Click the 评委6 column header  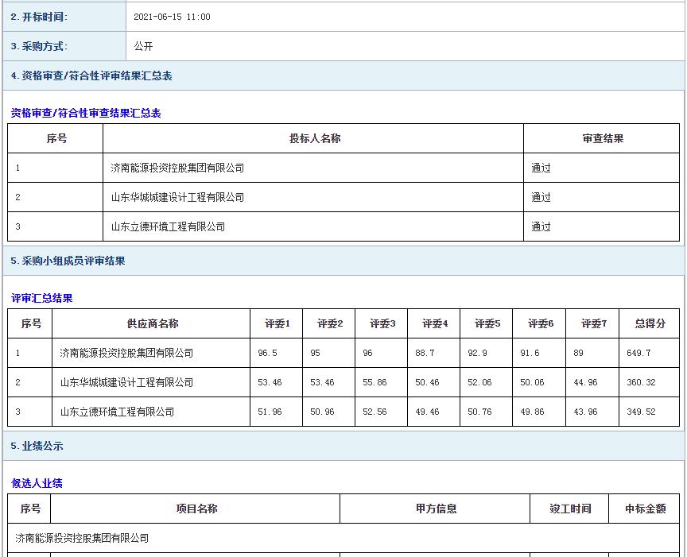pyautogui.click(x=540, y=324)
